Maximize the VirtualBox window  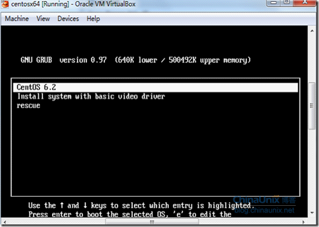point(287,2)
